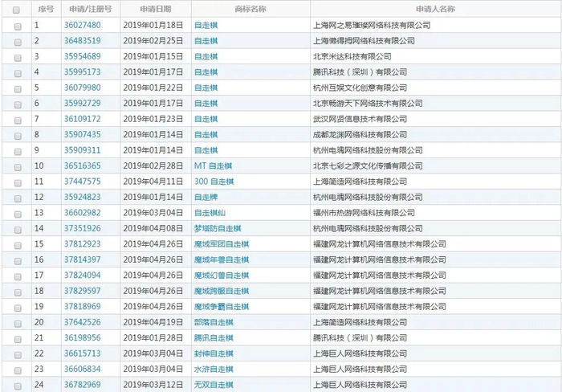Screen dimensions: 562x392
Task: Select checkbox of row 3 (35954689)
Action: pyautogui.click(x=18, y=58)
